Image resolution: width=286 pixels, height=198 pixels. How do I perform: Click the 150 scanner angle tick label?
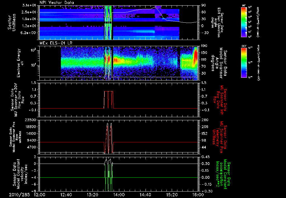pyautogui.click(x=204, y=53)
